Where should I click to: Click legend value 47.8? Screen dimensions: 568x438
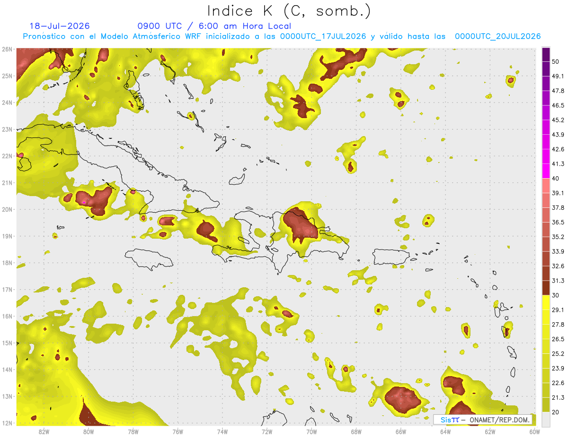[x=558, y=91]
